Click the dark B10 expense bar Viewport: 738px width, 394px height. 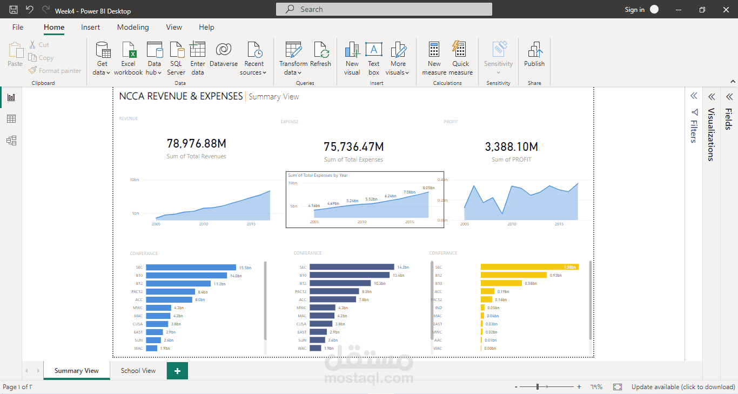[x=350, y=275]
